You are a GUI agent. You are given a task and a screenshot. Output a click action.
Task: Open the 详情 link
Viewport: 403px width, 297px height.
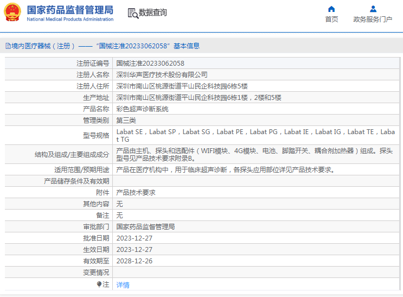click(123, 285)
